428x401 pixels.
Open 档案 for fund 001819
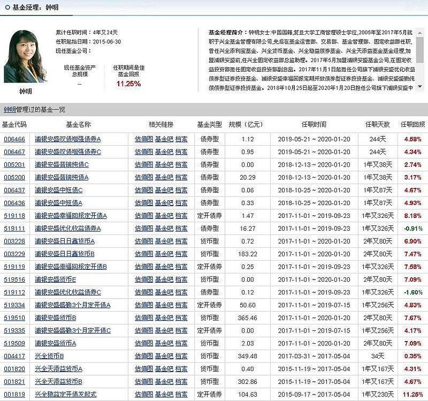tap(181, 395)
